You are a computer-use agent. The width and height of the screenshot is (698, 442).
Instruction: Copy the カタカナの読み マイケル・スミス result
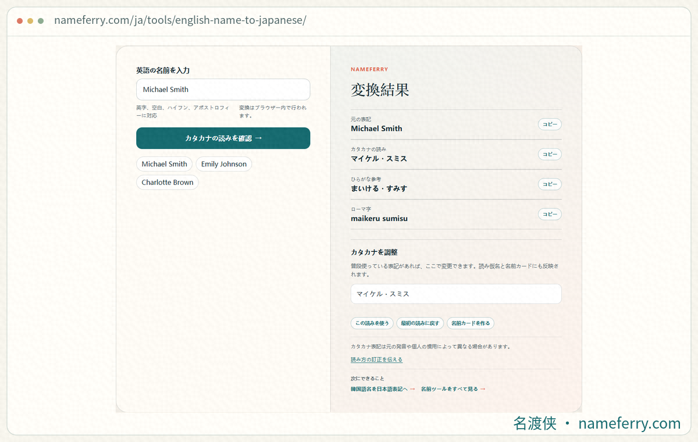pyautogui.click(x=550, y=154)
